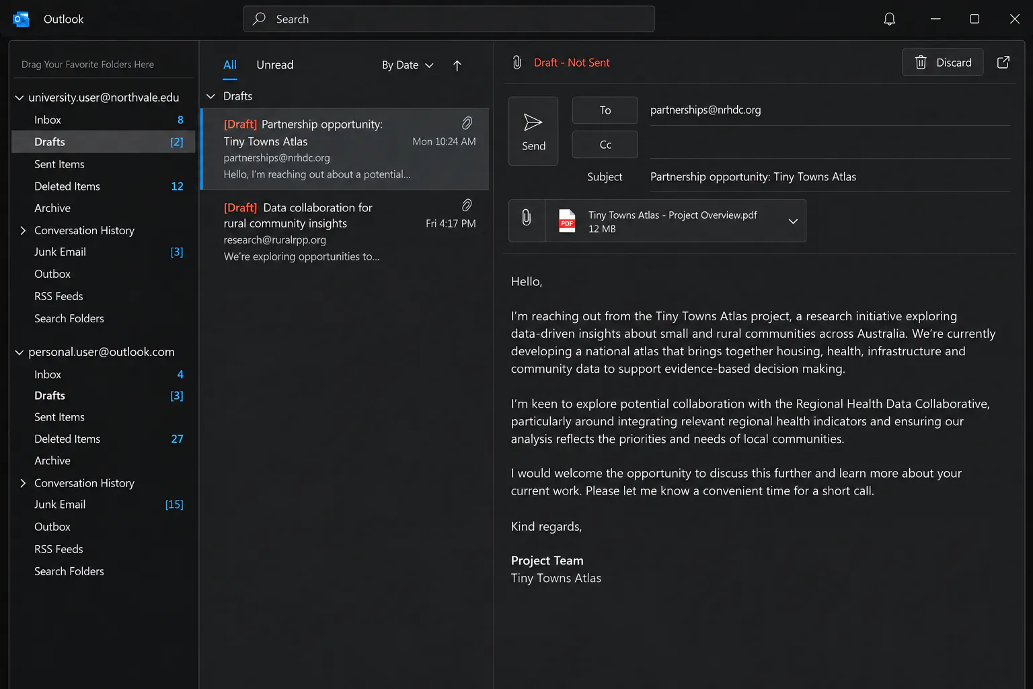1033x689 pixels.
Task: Expand Conversation History under the personal account
Action: [x=23, y=483]
